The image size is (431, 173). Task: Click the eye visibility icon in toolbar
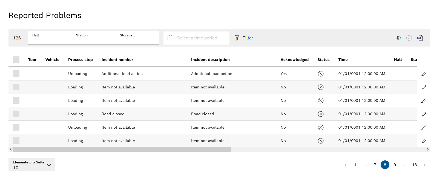398,38
